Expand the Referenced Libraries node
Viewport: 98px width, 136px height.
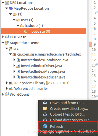7,88
